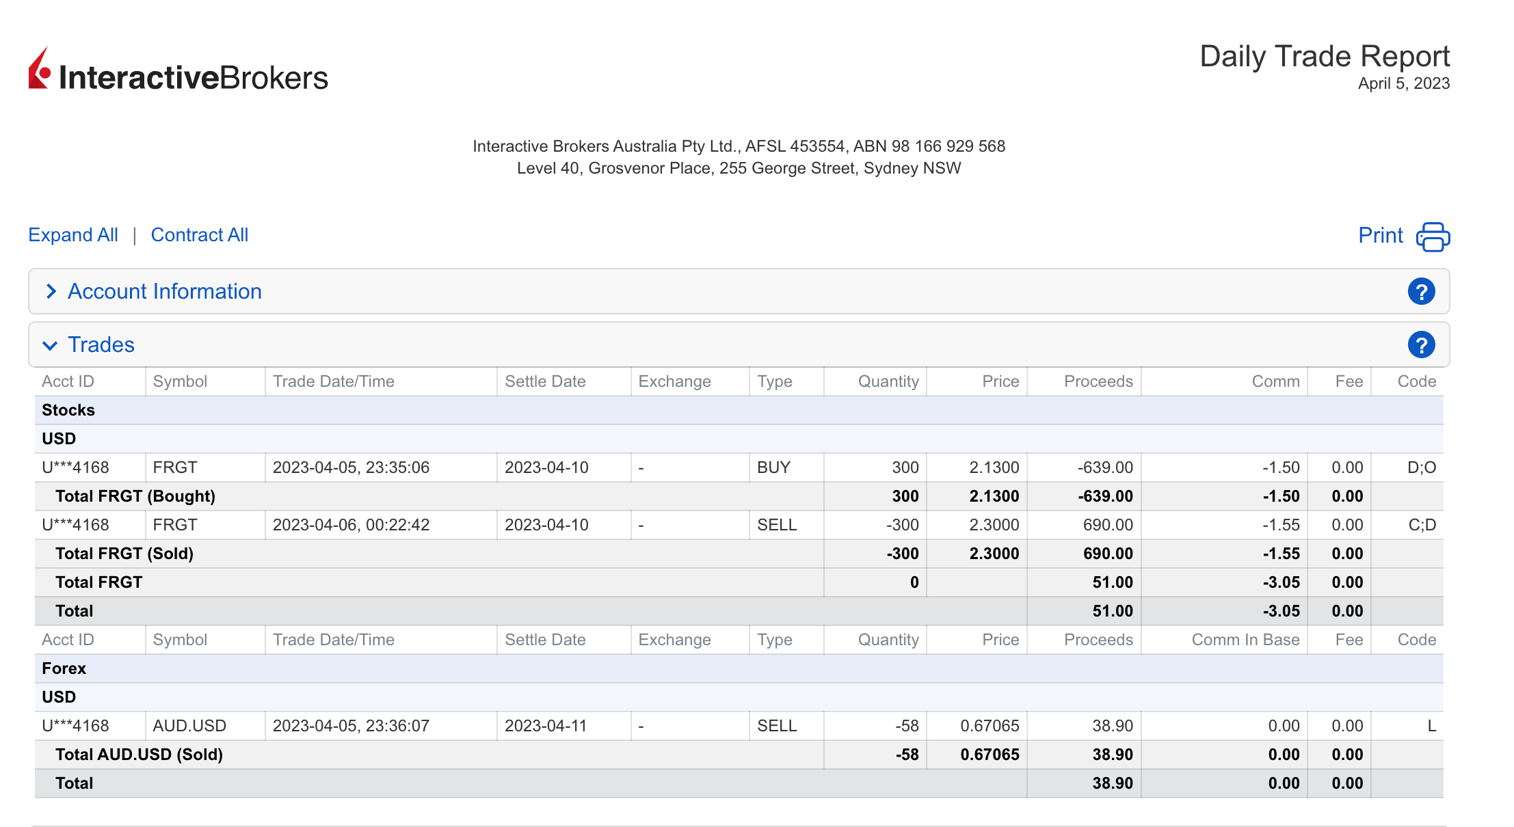Open help icon for Trades section
Viewport: 1514px width, 827px height.
[x=1421, y=345]
